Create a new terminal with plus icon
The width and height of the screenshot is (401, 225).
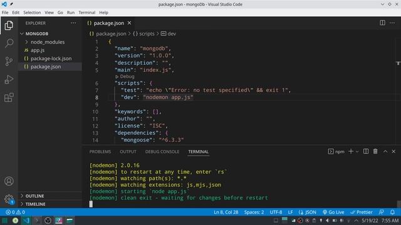pos(351,151)
